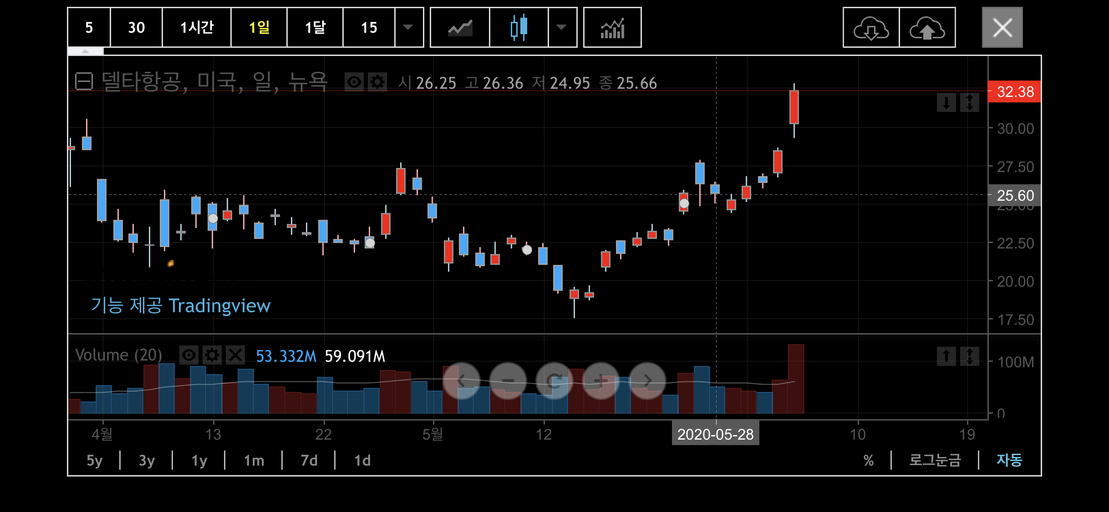Move the Volume pane up

pyautogui.click(x=946, y=356)
